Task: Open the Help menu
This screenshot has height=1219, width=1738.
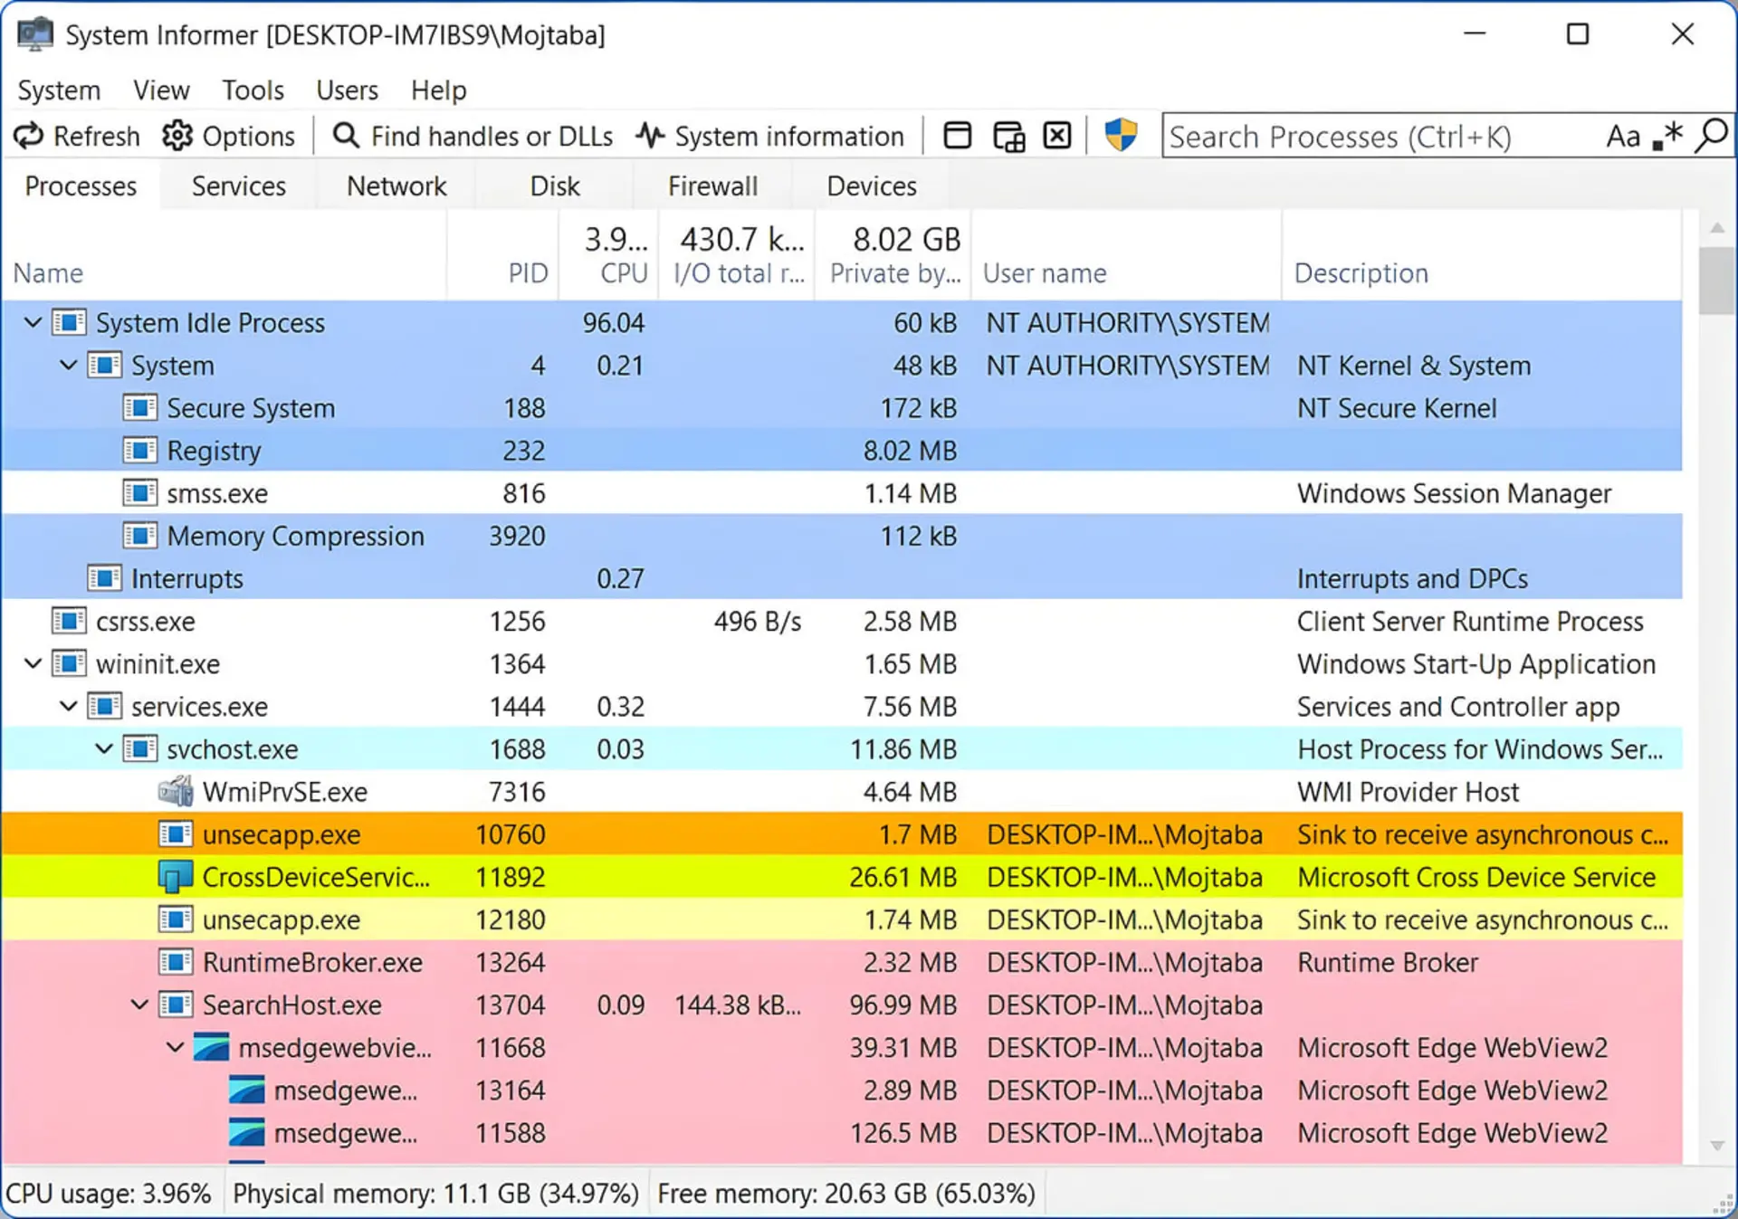Action: [x=439, y=90]
